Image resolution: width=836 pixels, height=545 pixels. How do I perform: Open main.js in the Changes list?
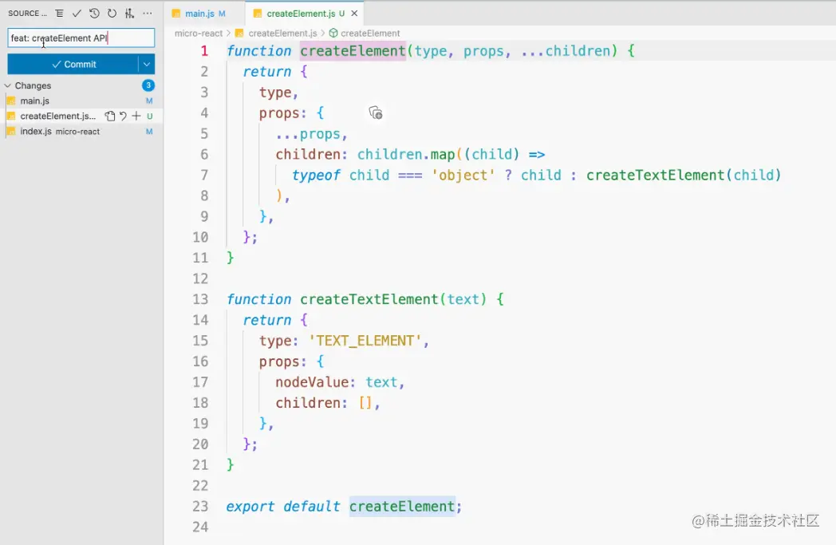tap(34, 101)
